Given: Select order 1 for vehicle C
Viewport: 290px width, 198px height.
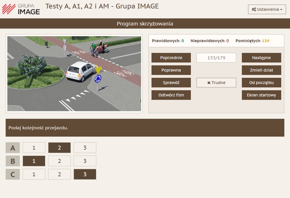Looking at the screenshot, I should (x=34, y=174).
